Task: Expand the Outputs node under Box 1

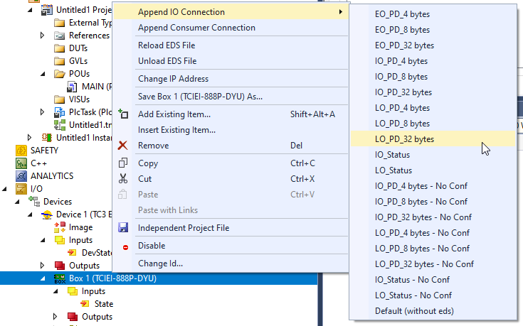Action: point(55,316)
